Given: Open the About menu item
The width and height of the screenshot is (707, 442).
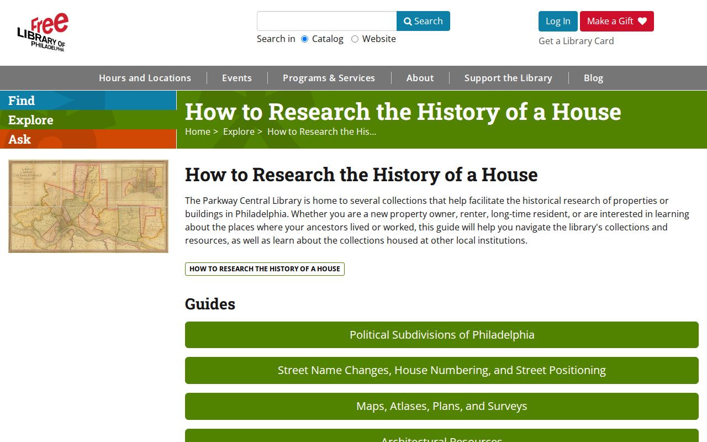Looking at the screenshot, I should pos(420,78).
